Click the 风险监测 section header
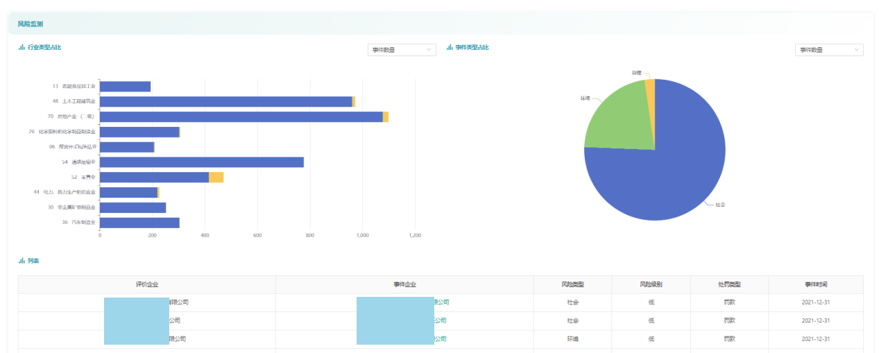Viewport: 879px width, 353px height. (31, 24)
